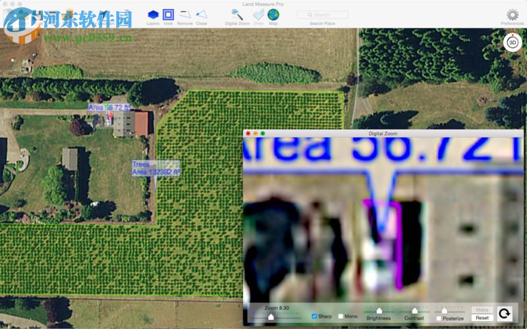Enable the Mono checkbox
The image size is (527, 329).
pos(341,316)
